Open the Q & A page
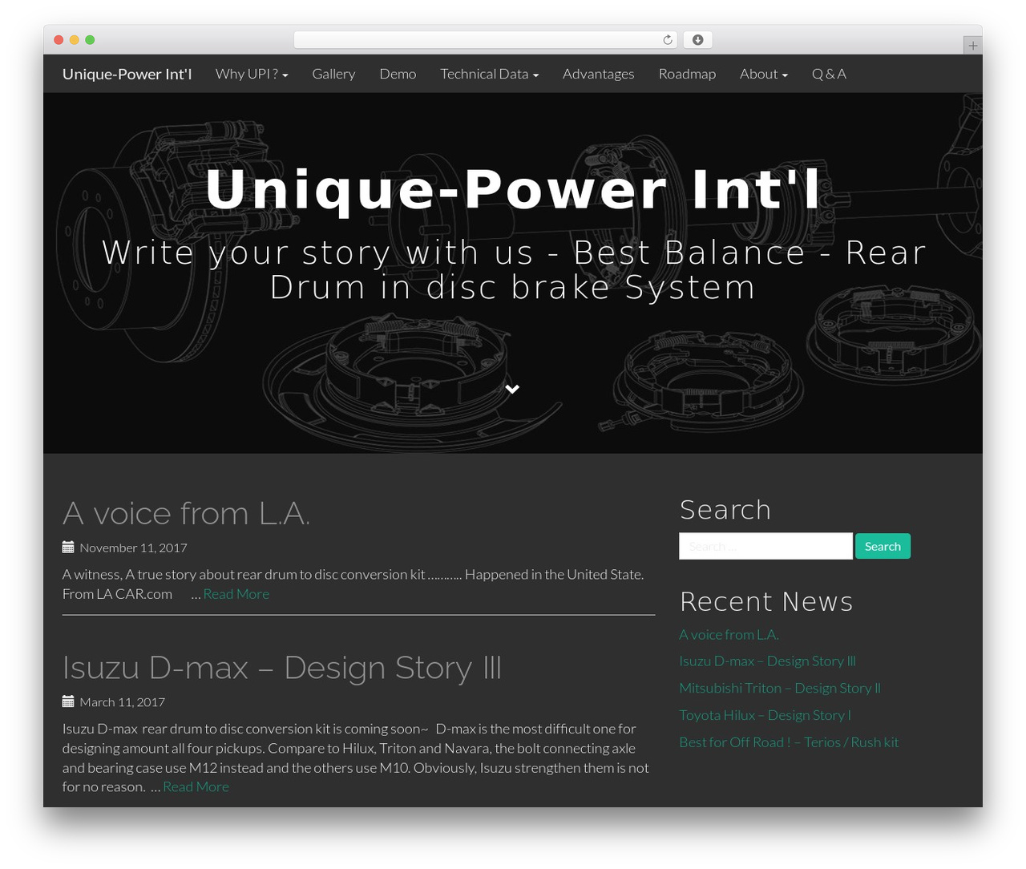 (x=829, y=74)
